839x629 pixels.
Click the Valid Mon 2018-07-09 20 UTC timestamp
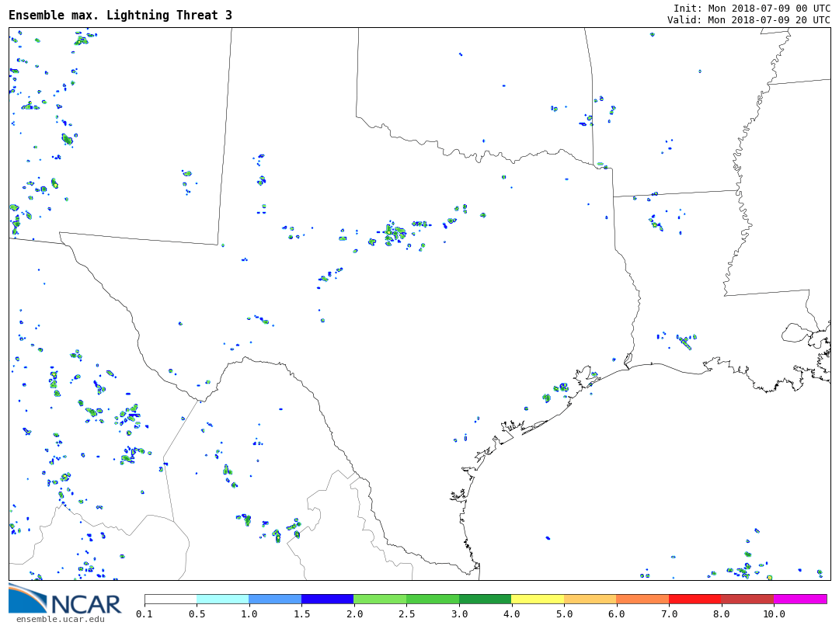click(748, 20)
